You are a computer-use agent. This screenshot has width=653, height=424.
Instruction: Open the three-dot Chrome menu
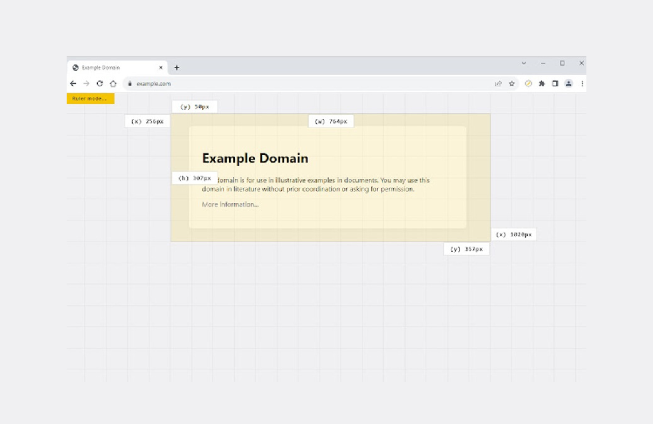(x=582, y=84)
